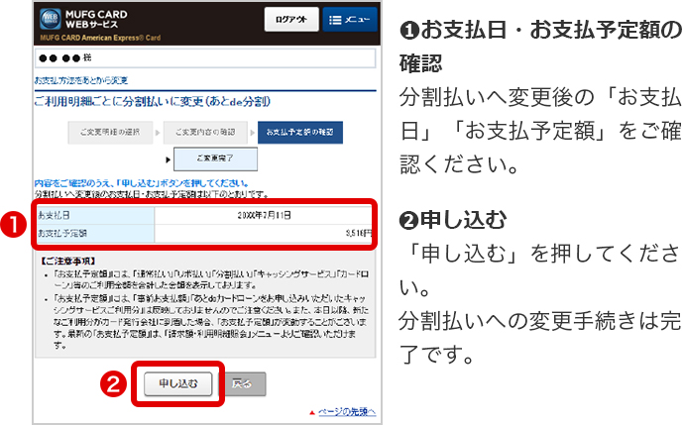This screenshot has height=425, width=684.
Task: Click the ご利用明細ごとに分割払いに変更 page heading
Action: click(153, 101)
